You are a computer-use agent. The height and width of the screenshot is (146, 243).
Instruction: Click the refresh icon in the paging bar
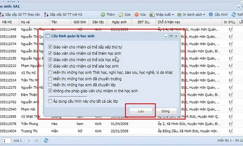46,141
